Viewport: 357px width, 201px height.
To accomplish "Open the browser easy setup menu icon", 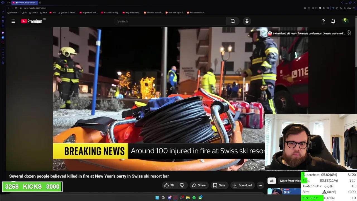I will click(x=354, y=8).
